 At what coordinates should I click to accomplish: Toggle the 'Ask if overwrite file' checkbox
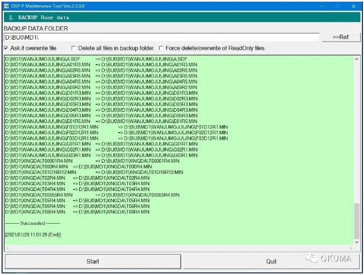[6, 48]
